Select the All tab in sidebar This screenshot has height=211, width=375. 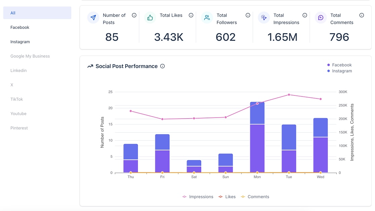37,13
